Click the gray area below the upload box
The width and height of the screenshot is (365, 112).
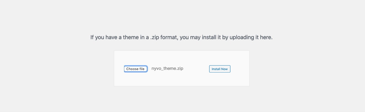181,99
